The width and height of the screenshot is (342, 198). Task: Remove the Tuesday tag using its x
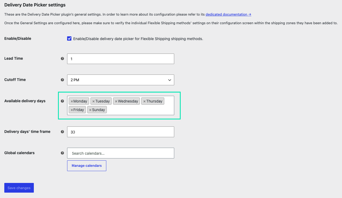tap(93, 101)
